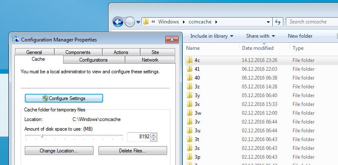Open the Include in library menu
Image resolution: width=338 pixels, height=165 pixels.
212,36
